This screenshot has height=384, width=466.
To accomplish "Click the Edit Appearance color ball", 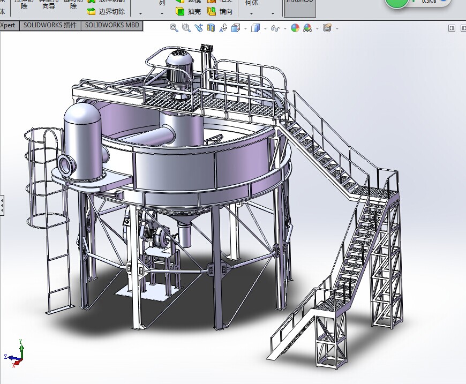I will [295, 28].
